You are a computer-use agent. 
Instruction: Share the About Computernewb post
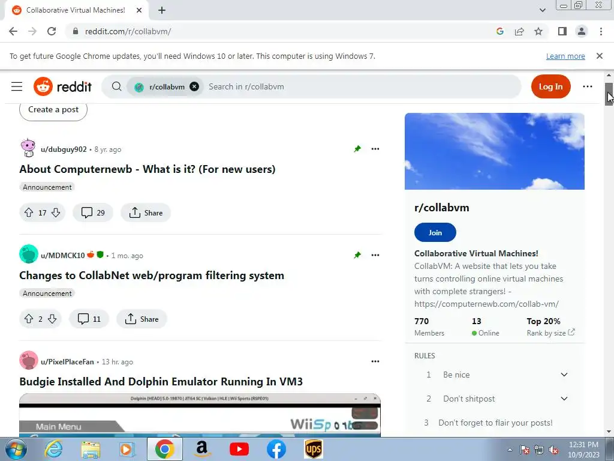[x=146, y=212]
